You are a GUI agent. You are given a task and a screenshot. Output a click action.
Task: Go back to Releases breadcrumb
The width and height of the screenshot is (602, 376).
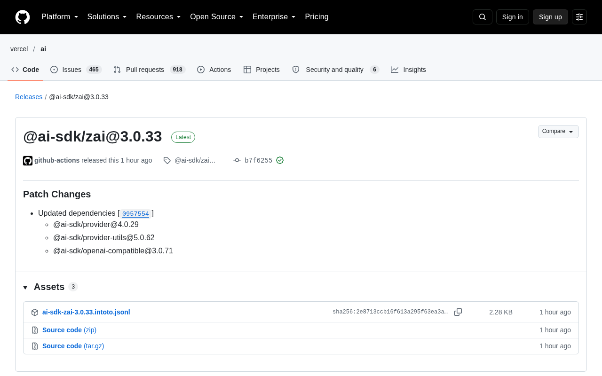(x=29, y=97)
